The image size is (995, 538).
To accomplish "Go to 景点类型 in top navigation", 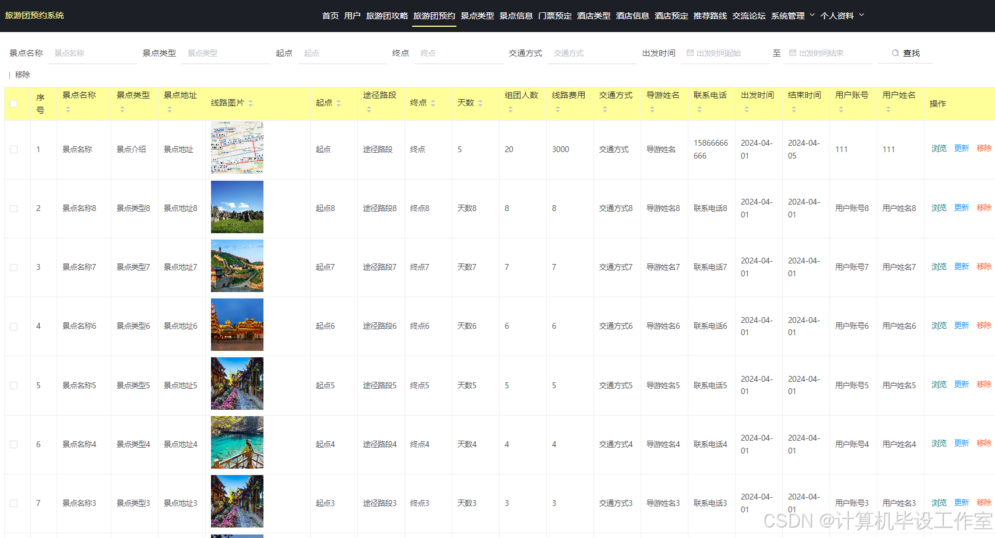I will point(477,16).
